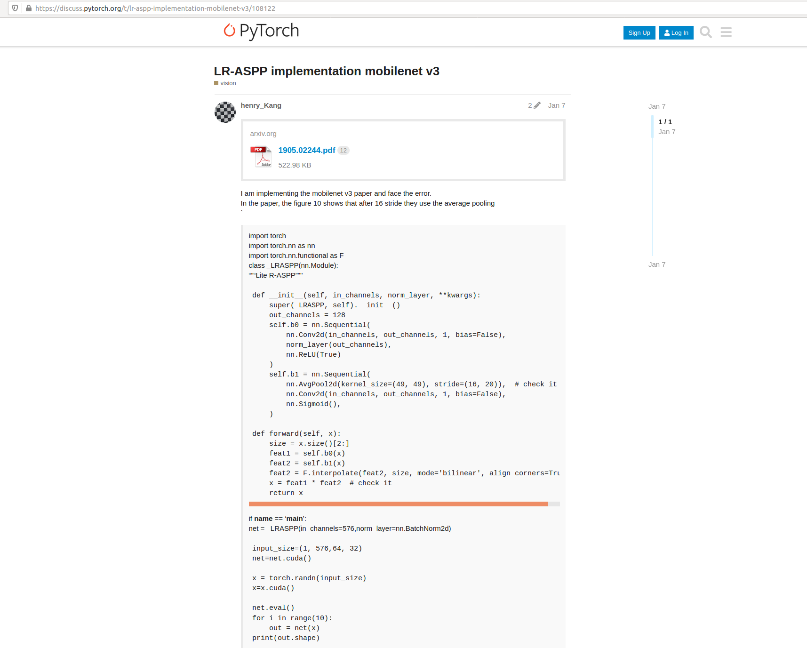Screen dimensions: 807x648
Task: Click the Sign Up button
Action: [x=639, y=32]
